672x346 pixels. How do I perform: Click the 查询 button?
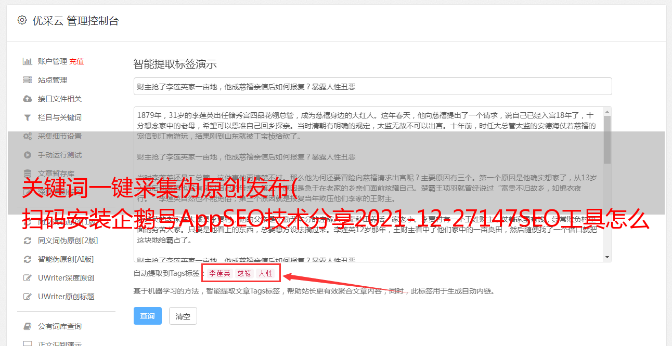[148, 316]
